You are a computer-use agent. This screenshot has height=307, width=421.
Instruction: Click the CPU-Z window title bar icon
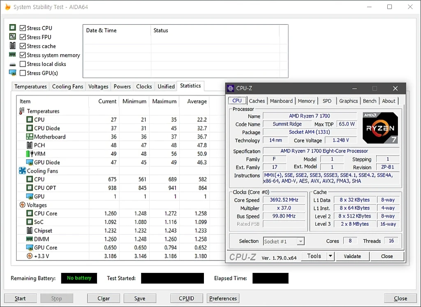tap(230, 88)
